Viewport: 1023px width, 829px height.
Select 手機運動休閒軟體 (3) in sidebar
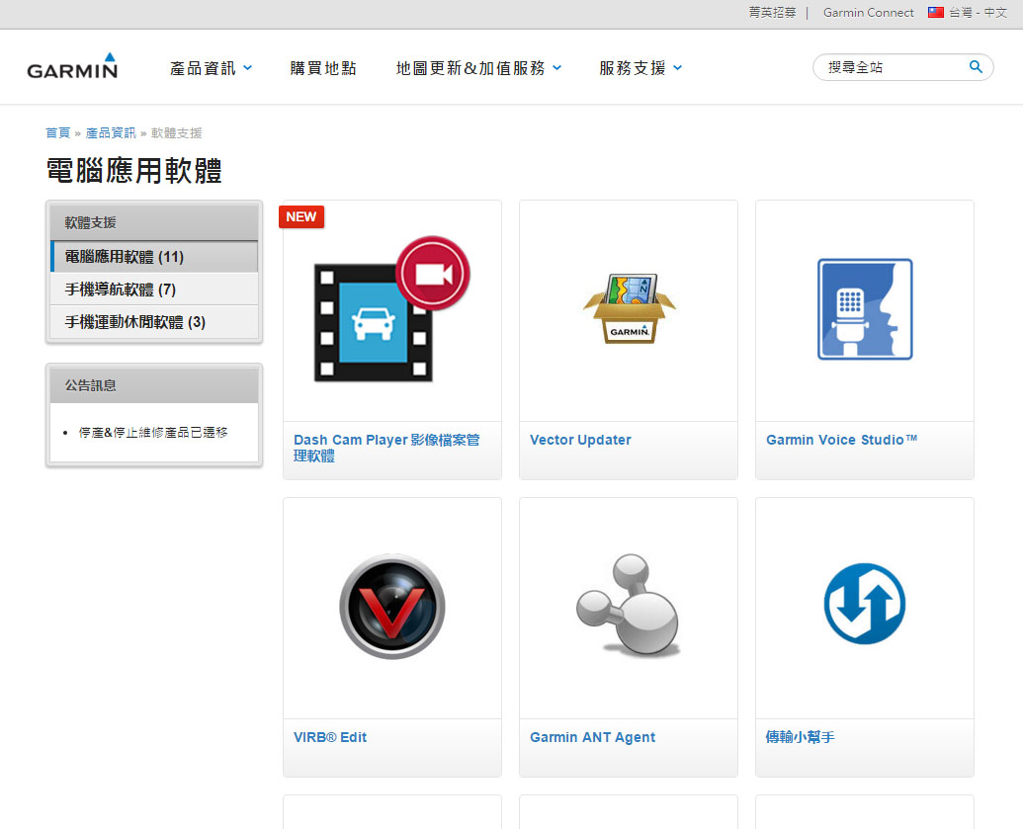point(154,321)
